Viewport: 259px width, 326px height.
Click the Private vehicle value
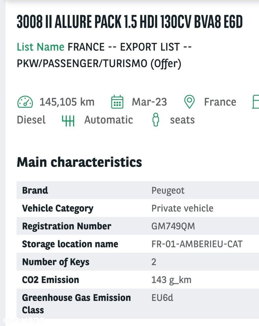pyautogui.click(x=182, y=208)
